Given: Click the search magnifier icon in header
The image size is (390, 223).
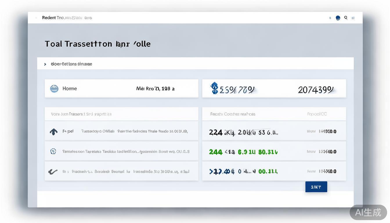Looking at the screenshot, I should click(346, 18).
